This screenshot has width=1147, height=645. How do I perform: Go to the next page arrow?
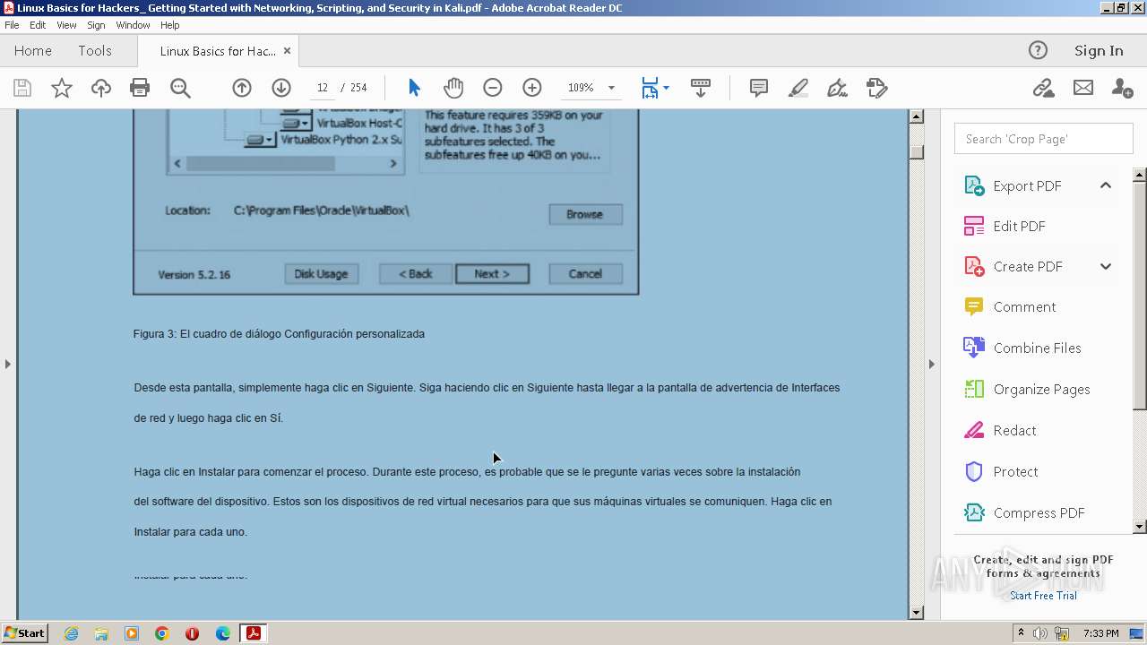[281, 88]
